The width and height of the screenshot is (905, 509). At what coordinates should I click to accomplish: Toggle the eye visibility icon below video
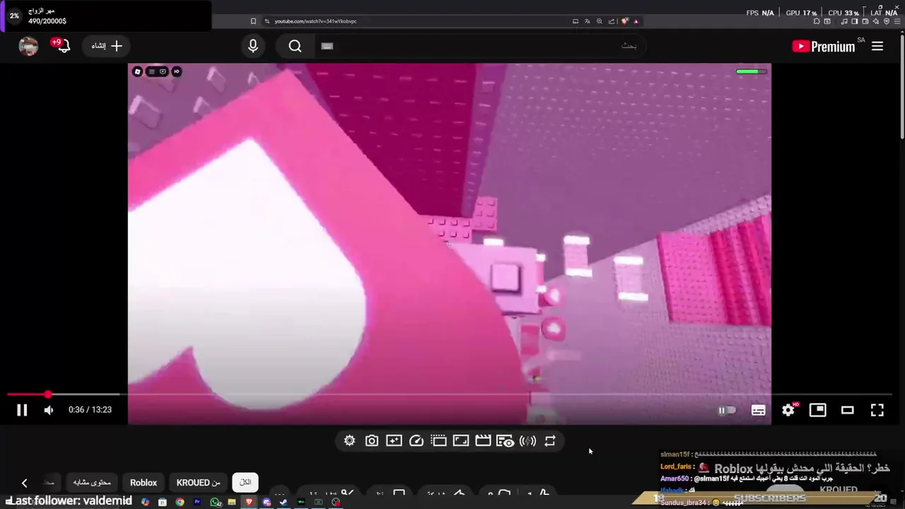(x=505, y=440)
